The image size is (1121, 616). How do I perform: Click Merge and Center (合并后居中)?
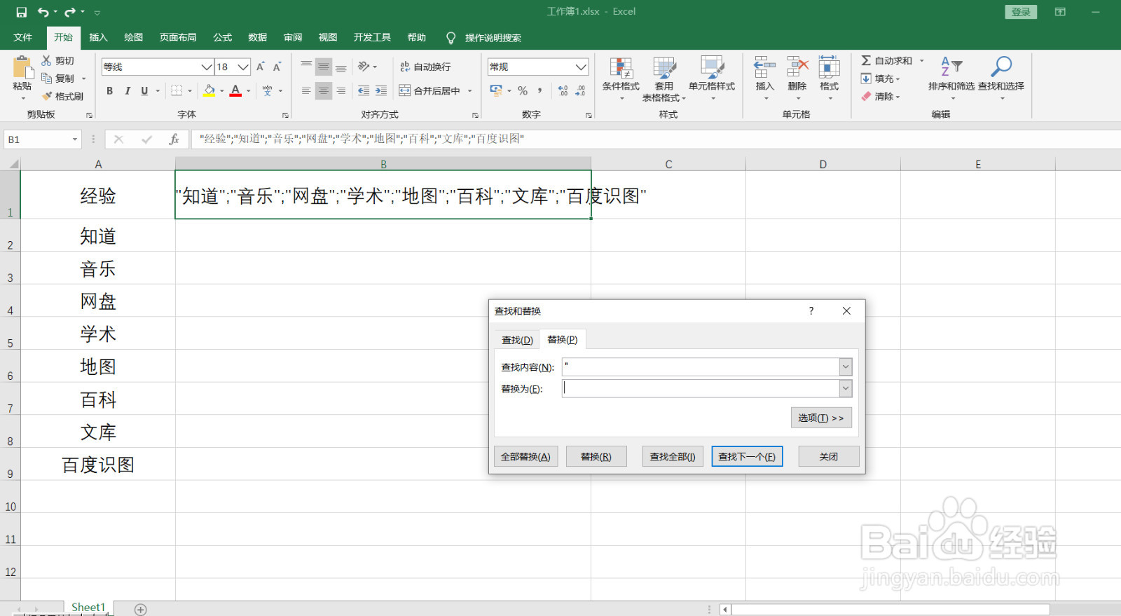[429, 90]
